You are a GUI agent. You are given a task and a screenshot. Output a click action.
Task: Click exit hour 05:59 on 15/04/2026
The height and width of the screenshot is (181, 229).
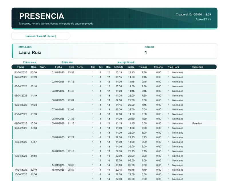point(71,170)
